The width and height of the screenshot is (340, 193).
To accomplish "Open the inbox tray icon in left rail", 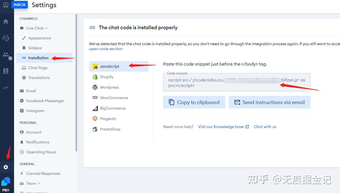I will (6, 5).
